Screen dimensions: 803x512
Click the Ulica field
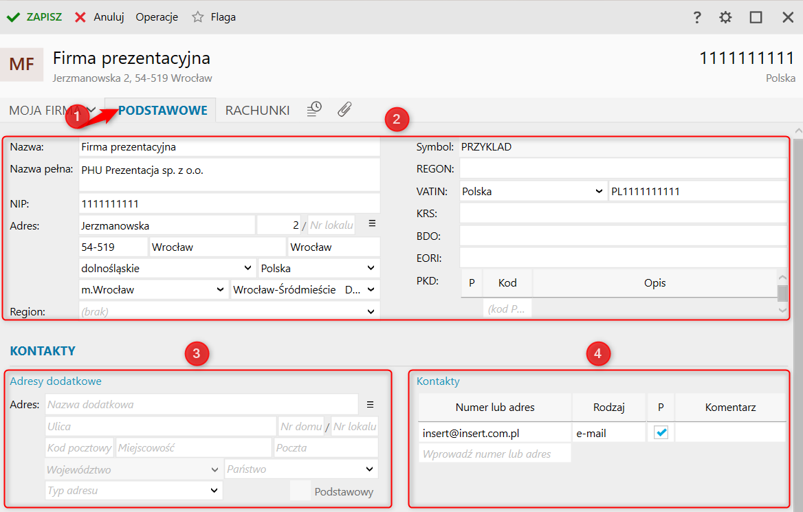161,426
